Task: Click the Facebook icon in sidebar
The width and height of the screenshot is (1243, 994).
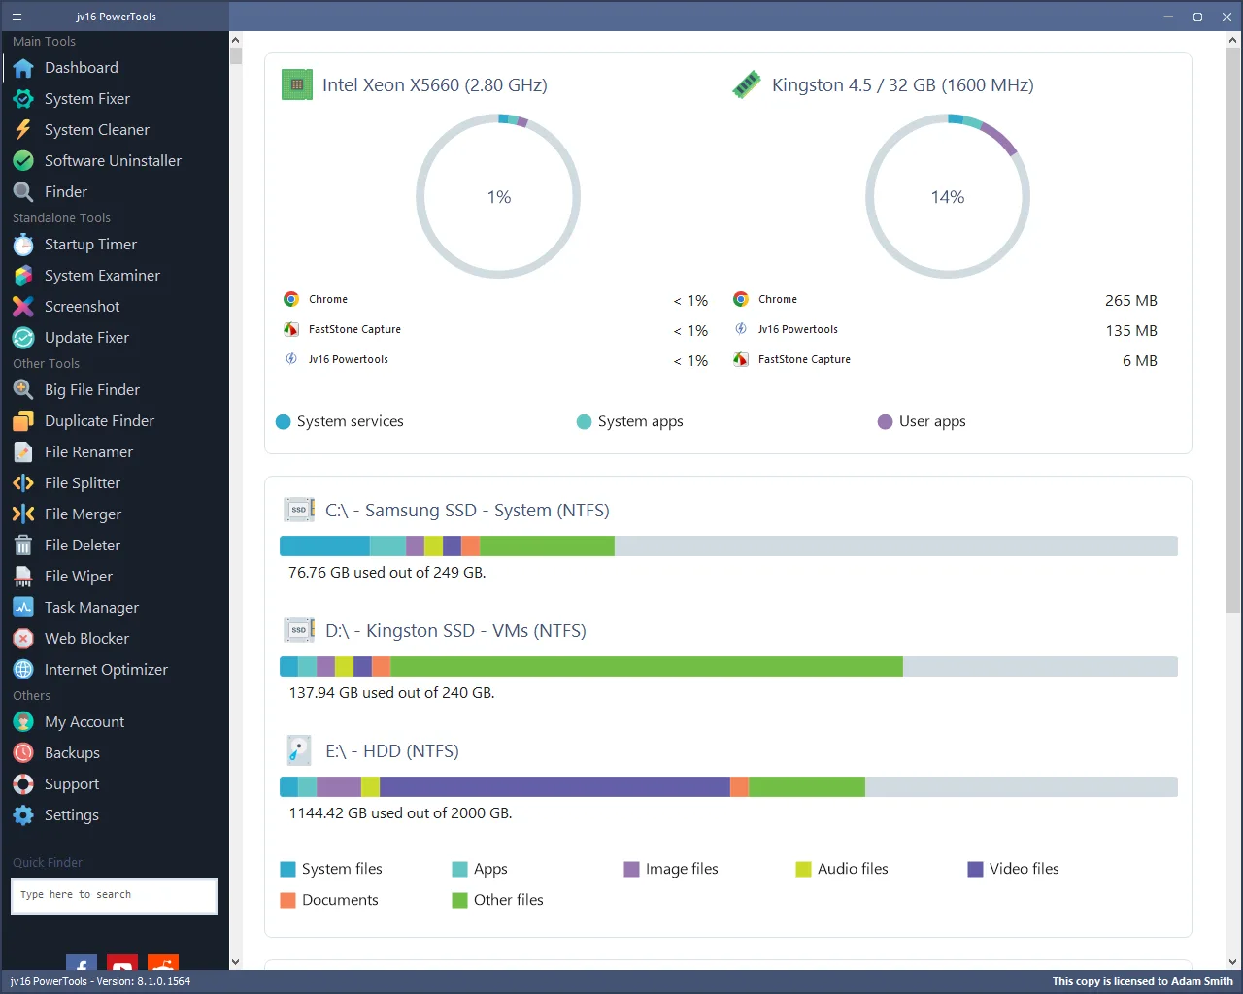Action: pos(82,963)
